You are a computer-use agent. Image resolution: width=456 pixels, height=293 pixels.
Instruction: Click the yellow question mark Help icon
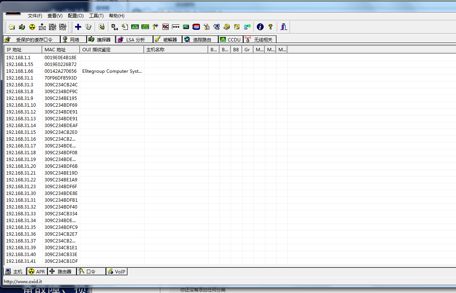270,27
